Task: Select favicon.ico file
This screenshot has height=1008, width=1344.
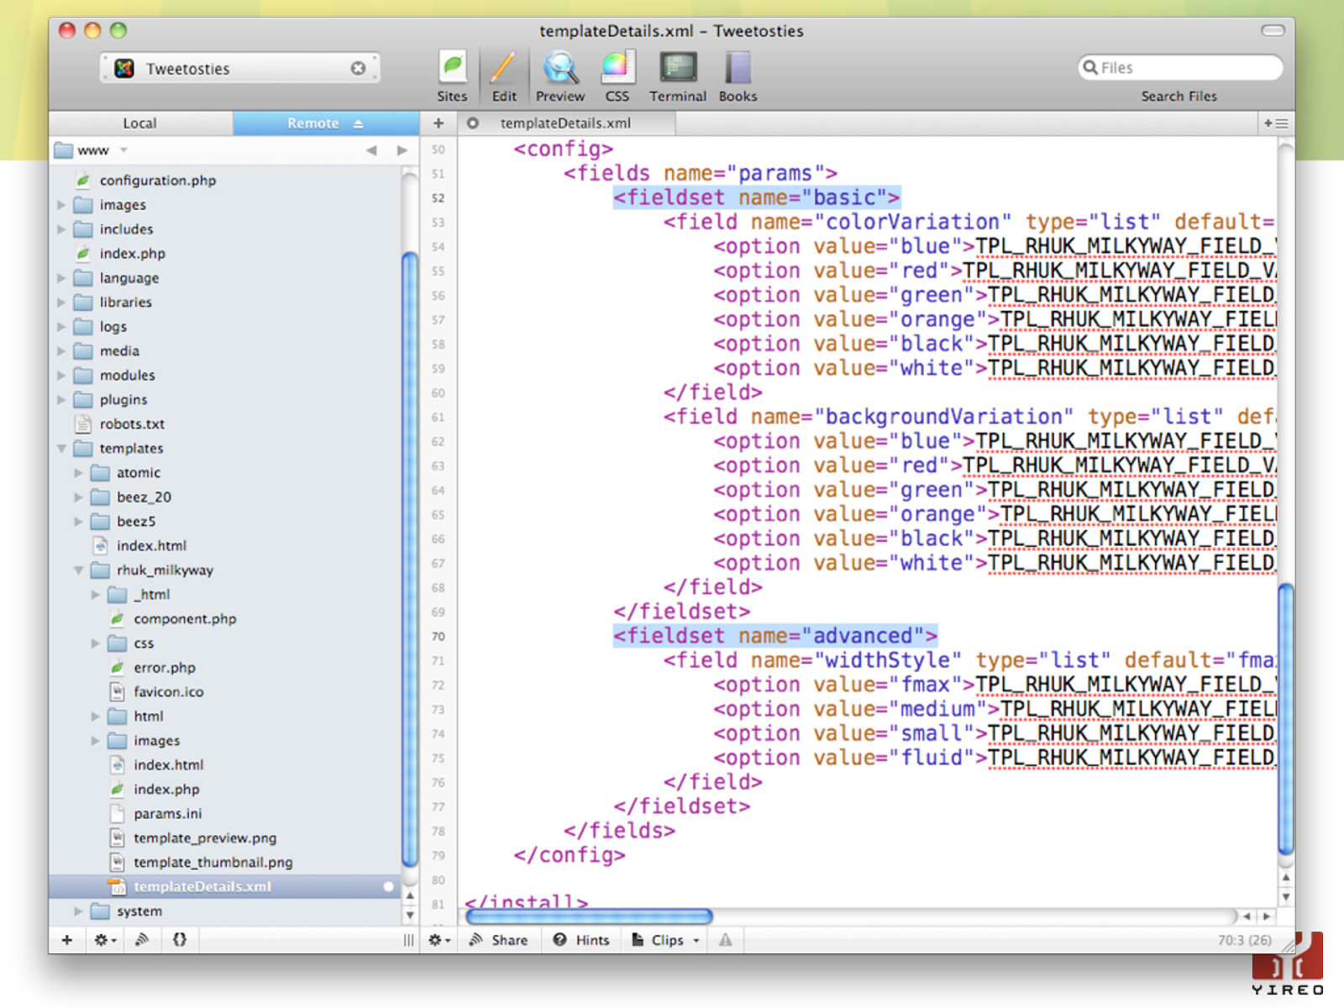Action: pyautogui.click(x=168, y=692)
